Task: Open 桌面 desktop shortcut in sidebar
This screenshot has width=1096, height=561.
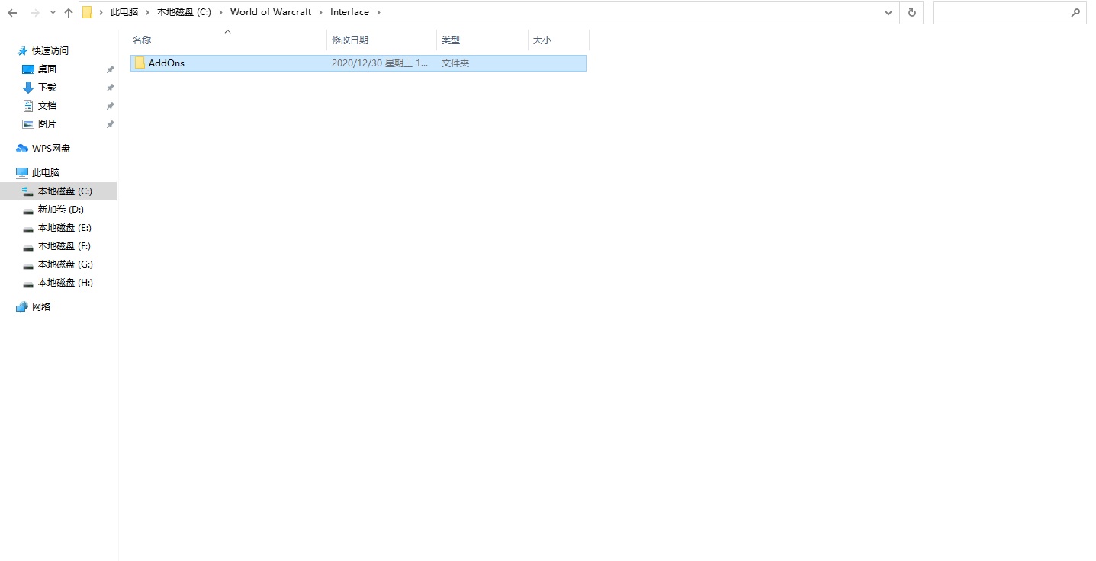Action: tap(47, 69)
